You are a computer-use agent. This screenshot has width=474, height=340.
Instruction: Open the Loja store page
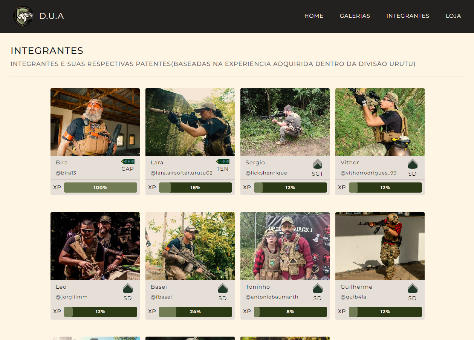click(453, 16)
